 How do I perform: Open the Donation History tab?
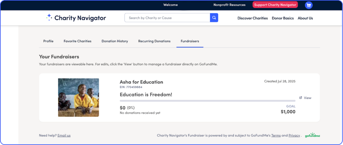tap(115, 41)
